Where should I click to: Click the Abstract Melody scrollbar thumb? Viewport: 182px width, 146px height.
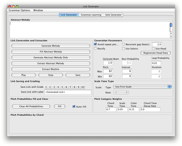[171, 25]
